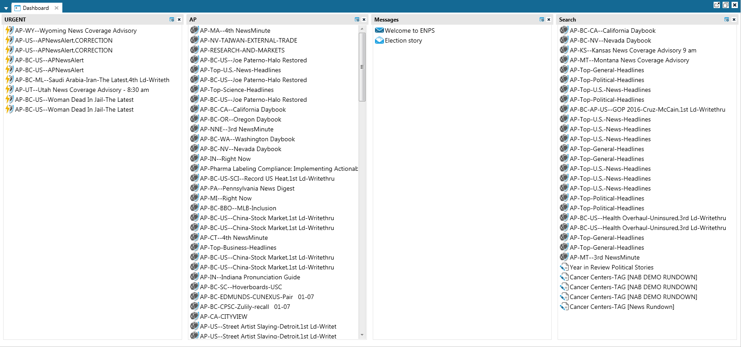The image size is (741, 347).
Task: Click wire icon for AP-MT--3rd NewsMinute
Action: [564, 257]
